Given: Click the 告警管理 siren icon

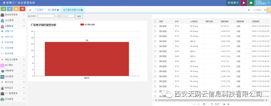Looking at the screenshot, I should point(3,26).
